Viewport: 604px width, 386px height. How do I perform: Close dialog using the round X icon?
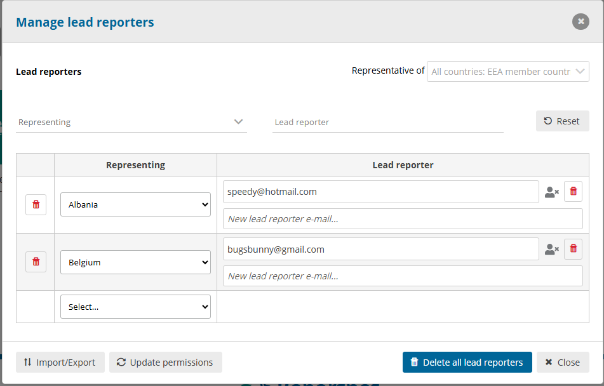[x=581, y=22]
